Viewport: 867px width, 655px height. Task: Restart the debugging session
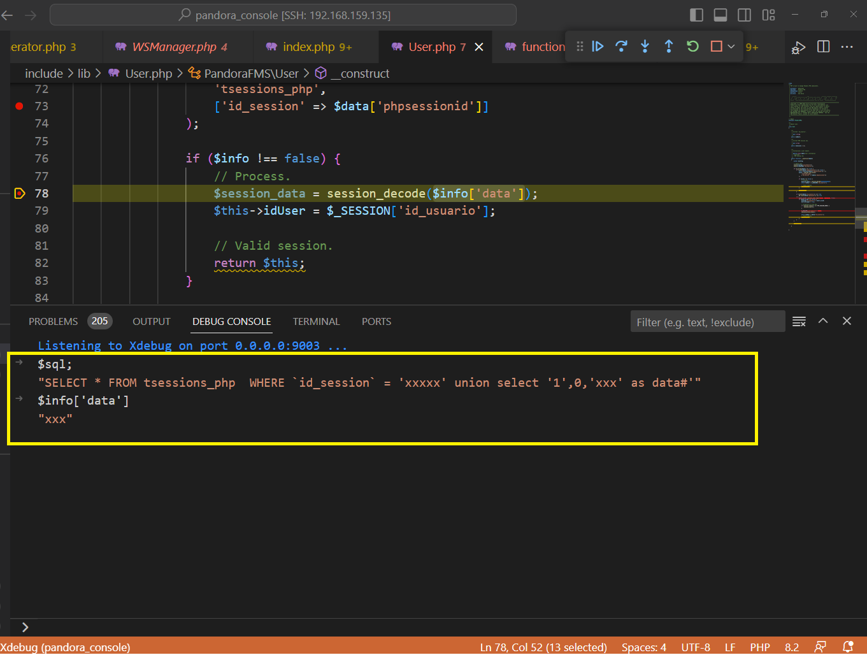pos(692,47)
